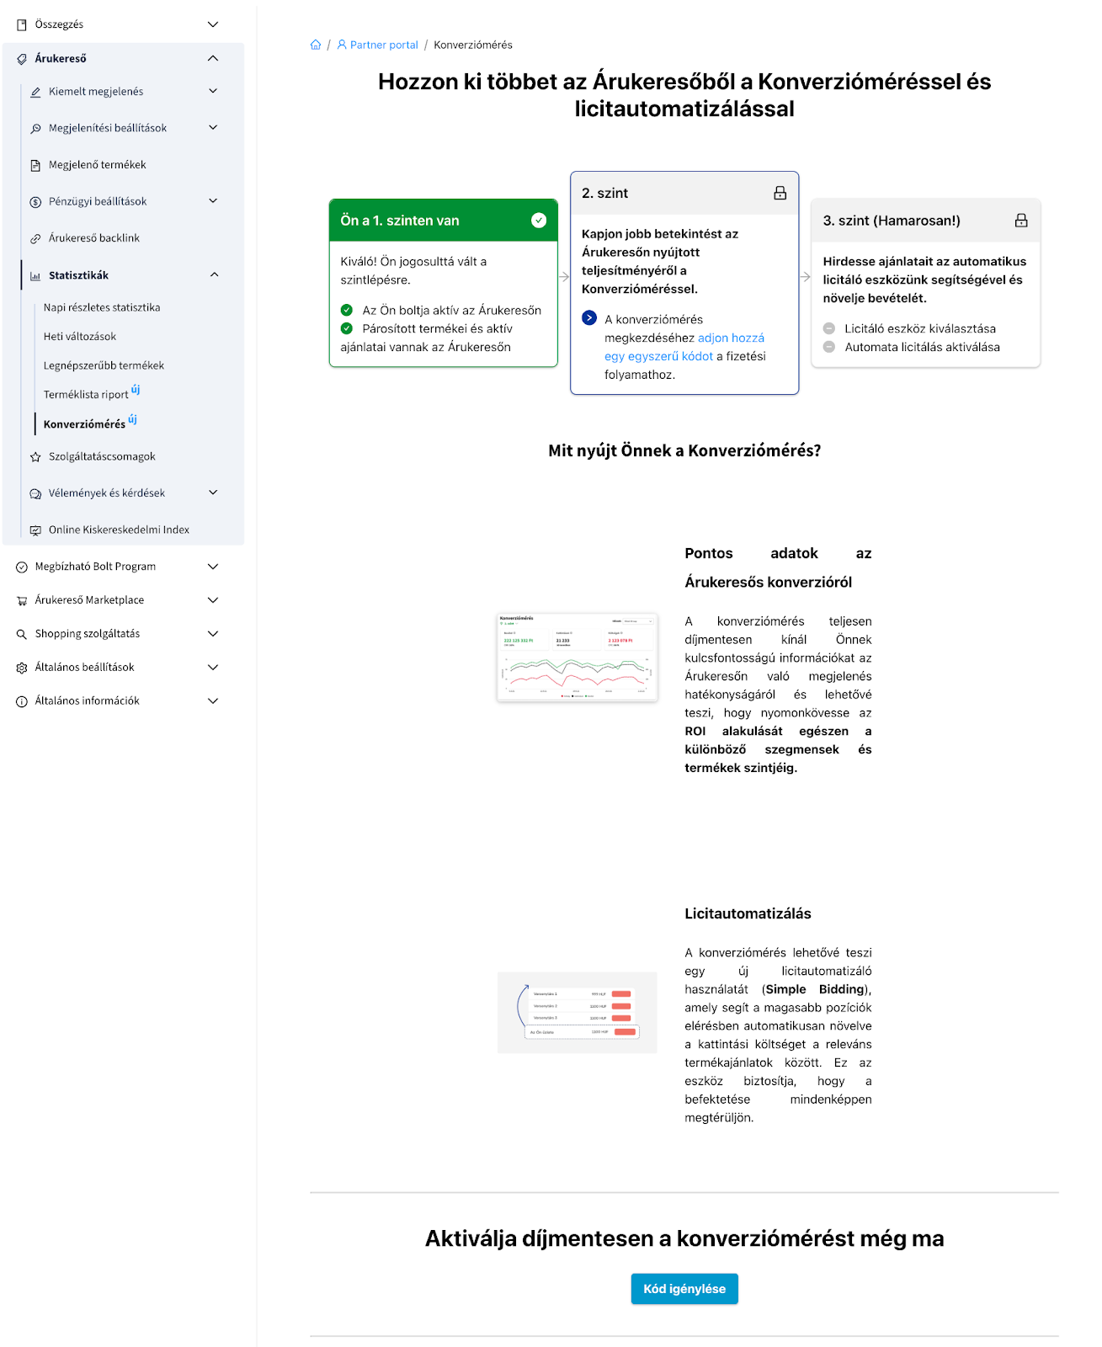The image size is (1102, 1347).
Task: Click the Megbízható Bolt Program badge icon
Action: [22, 567]
